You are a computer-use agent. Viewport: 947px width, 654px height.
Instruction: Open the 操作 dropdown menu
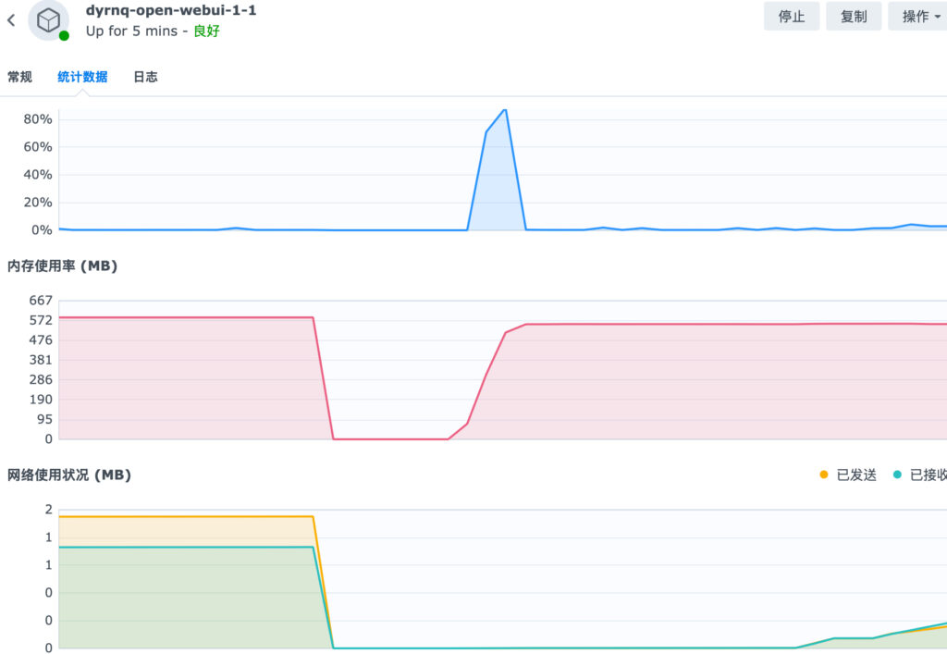(919, 17)
